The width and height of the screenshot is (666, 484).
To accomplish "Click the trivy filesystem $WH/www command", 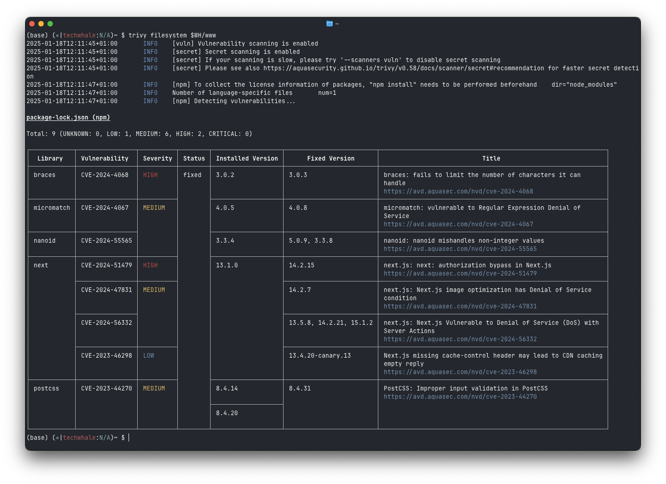I will click(x=172, y=36).
